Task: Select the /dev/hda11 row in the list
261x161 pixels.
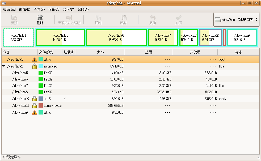Action: (130, 105)
